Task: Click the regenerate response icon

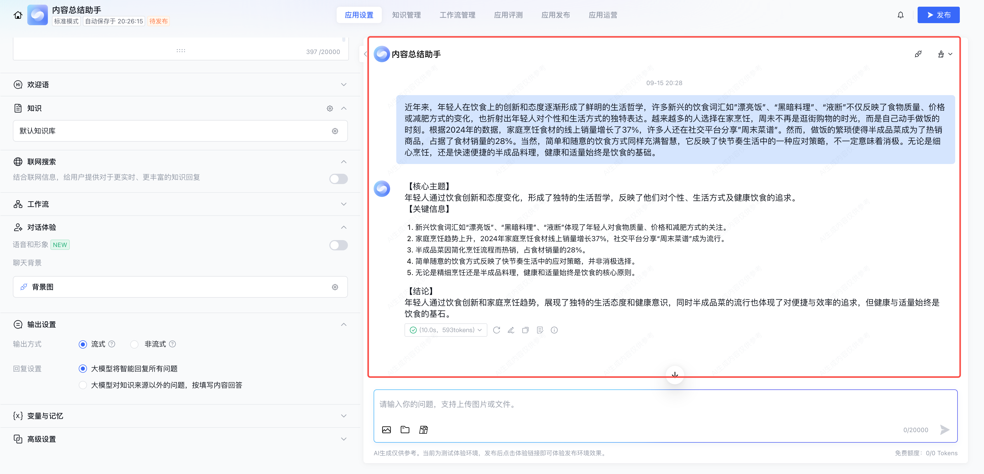Action: click(496, 330)
